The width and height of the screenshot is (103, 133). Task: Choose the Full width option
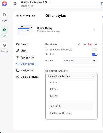pyautogui.click(x=71, y=106)
